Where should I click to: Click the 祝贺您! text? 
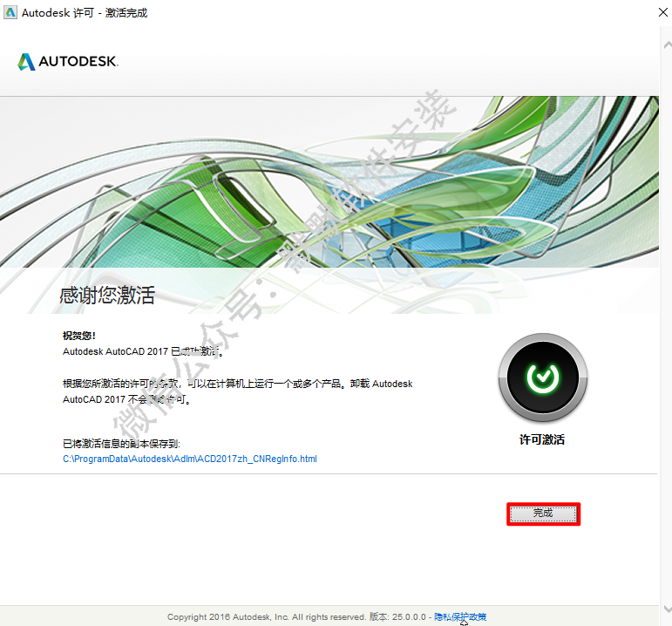tap(79, 336)
